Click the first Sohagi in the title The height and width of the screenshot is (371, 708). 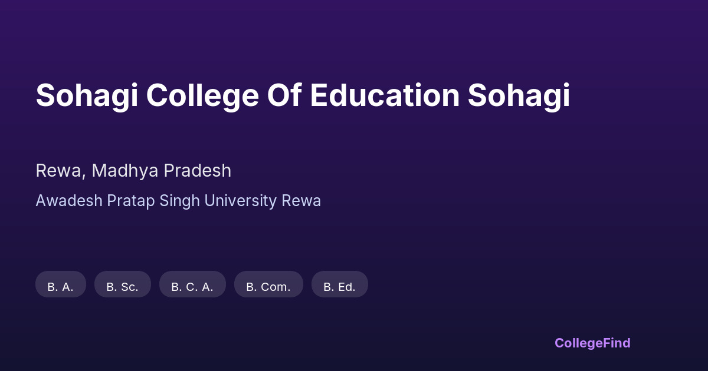87,96
